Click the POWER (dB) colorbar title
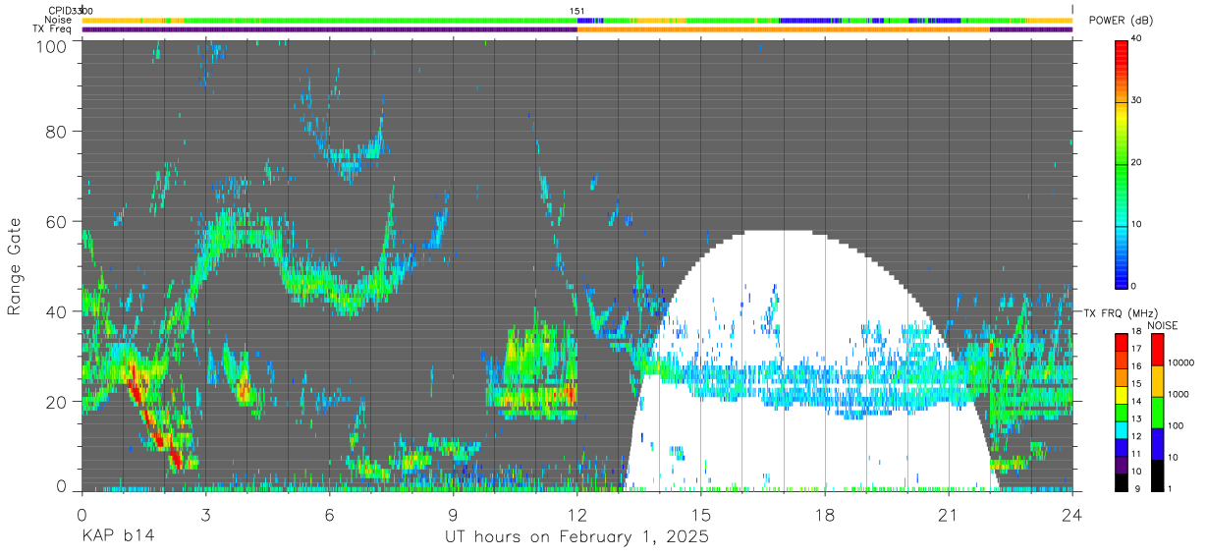The image size is (1206, 557). click(x=1121, y=22)
